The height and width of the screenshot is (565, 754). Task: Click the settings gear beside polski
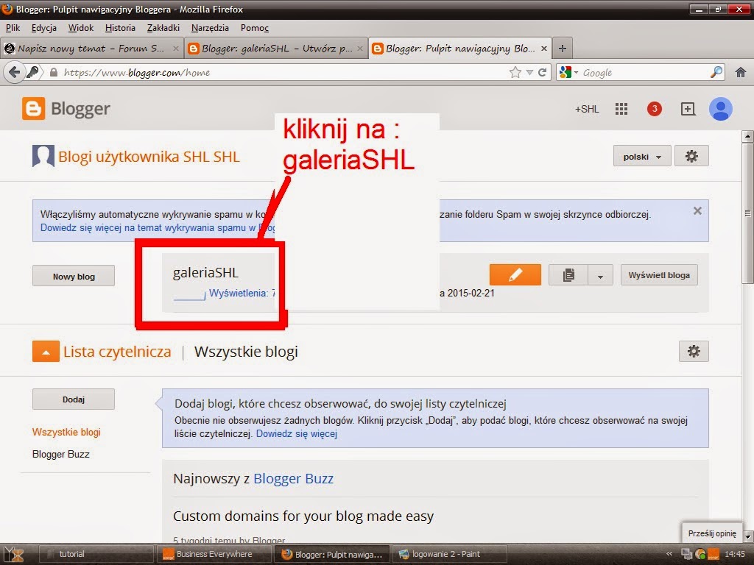(691, 156)
